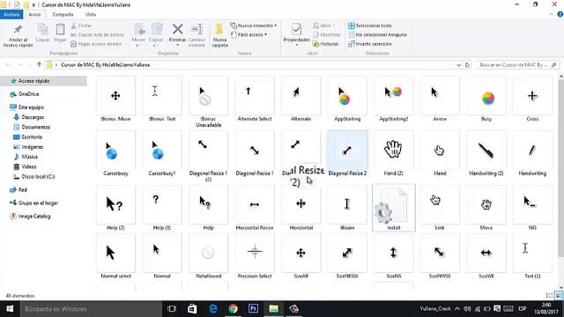Select 'Este equipo' in navigation pane
Screen dimensions: 564x317
[27, 107]
